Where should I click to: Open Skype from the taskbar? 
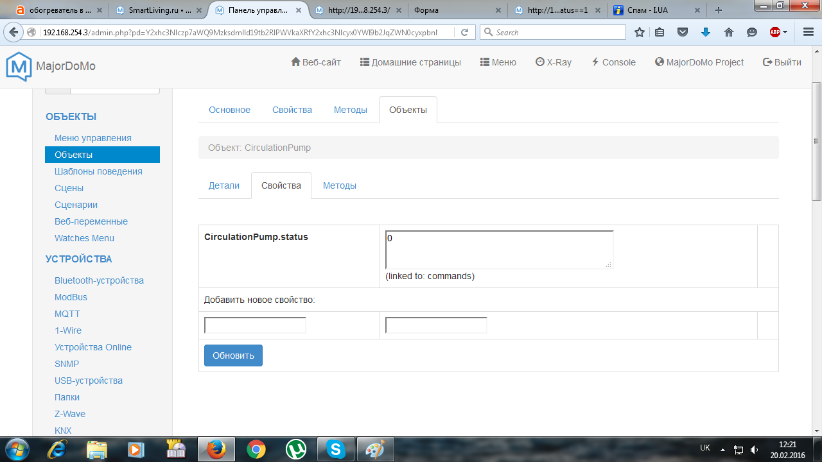click(335, 449)
